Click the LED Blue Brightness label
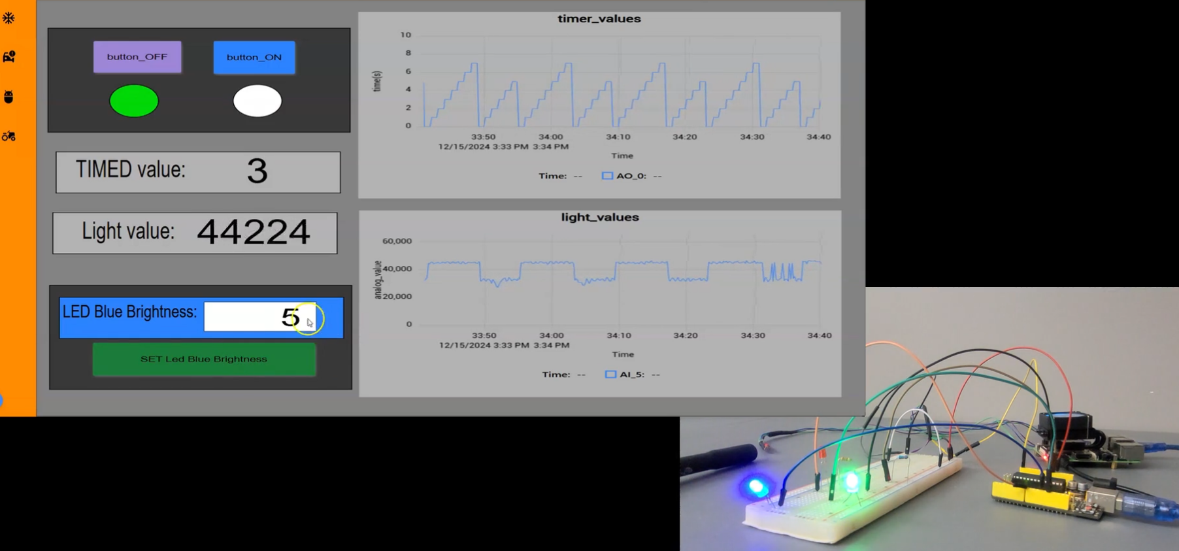Screen dimensions: 1179x551 tap(129, 312)
